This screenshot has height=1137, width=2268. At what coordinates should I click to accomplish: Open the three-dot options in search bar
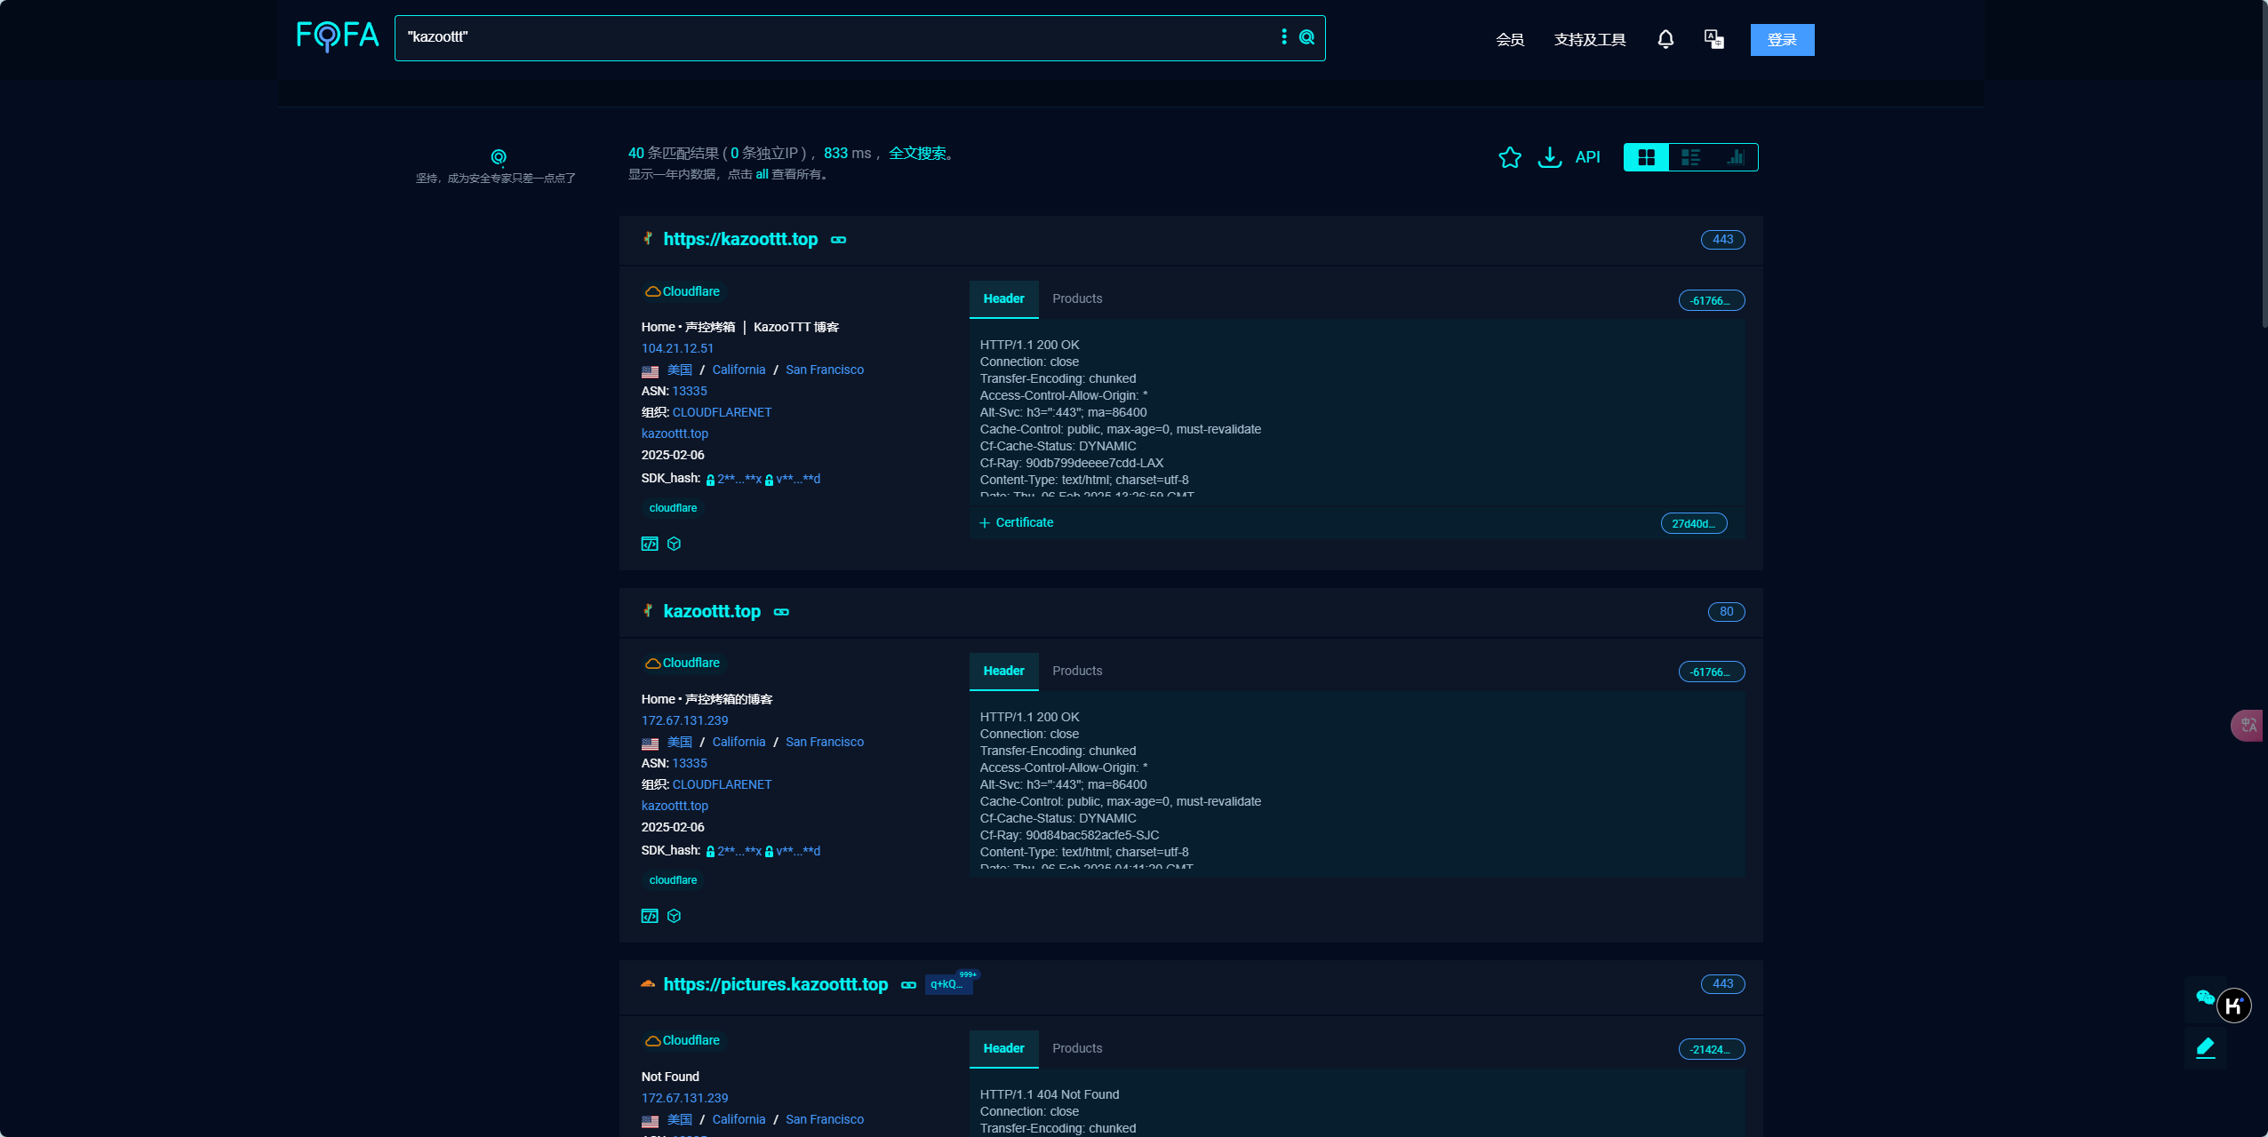[x=1283, y=36]
